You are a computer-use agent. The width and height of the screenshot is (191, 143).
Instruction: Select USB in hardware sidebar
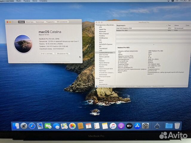point(101,50)
